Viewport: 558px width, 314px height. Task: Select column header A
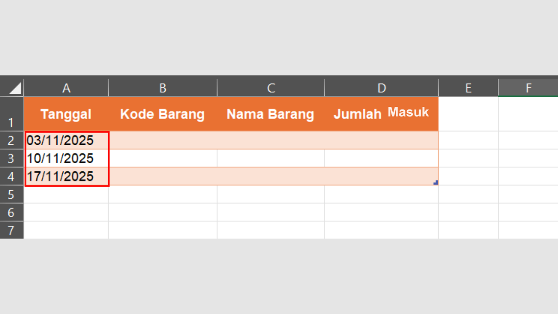point(66,88)
